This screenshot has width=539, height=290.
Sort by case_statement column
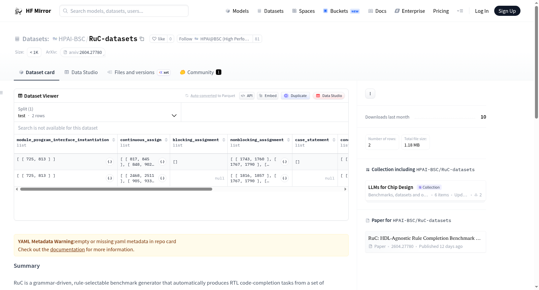334,140
